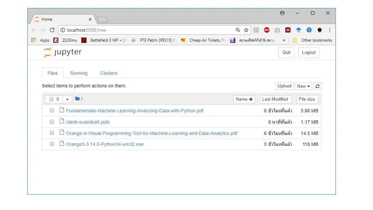Open the select-all dropdown caret
373x210 pixels.
(67, 99)
